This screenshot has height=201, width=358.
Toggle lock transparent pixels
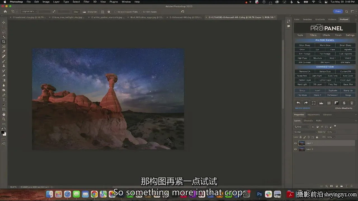pos(301,137)
